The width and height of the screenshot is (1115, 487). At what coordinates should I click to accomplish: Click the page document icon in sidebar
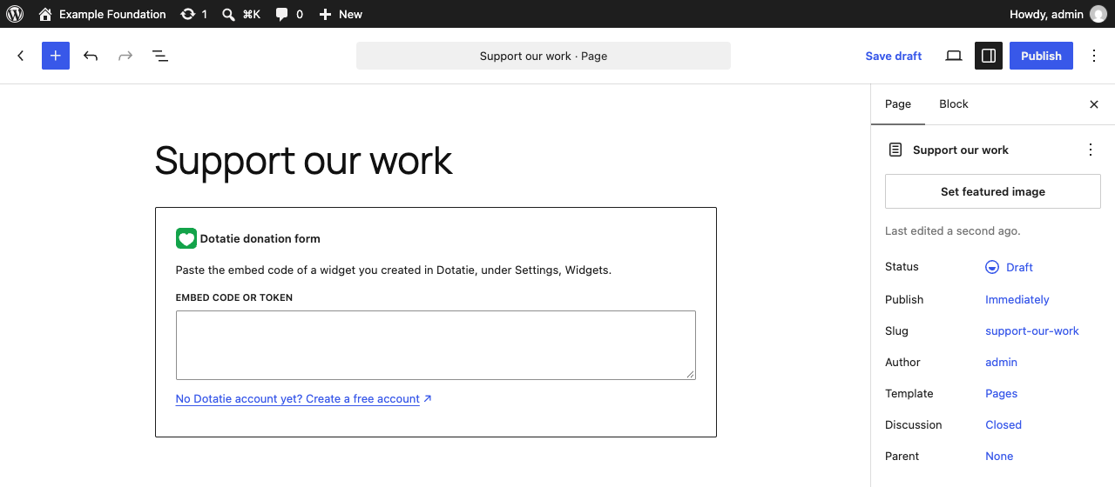(895, 150)
